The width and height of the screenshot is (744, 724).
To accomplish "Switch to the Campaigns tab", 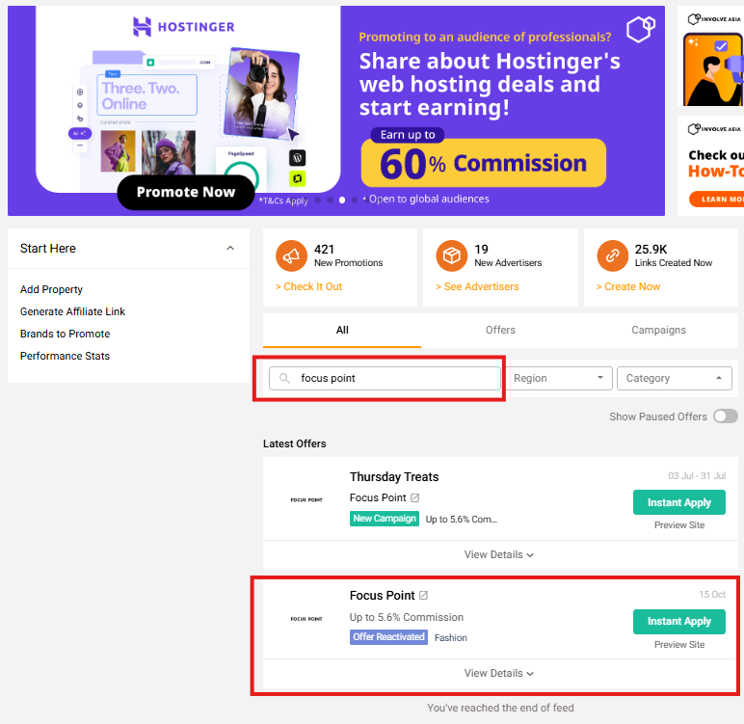I will click(x=658, y=330).
